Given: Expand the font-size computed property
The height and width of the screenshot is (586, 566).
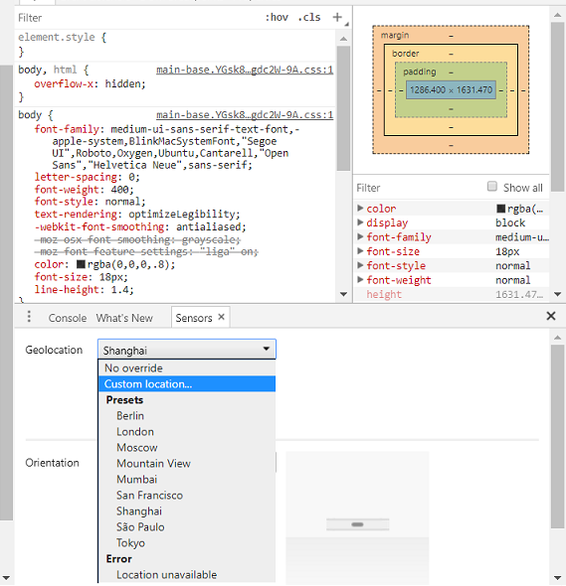Looking at the screenshot, I should point(360,250).
